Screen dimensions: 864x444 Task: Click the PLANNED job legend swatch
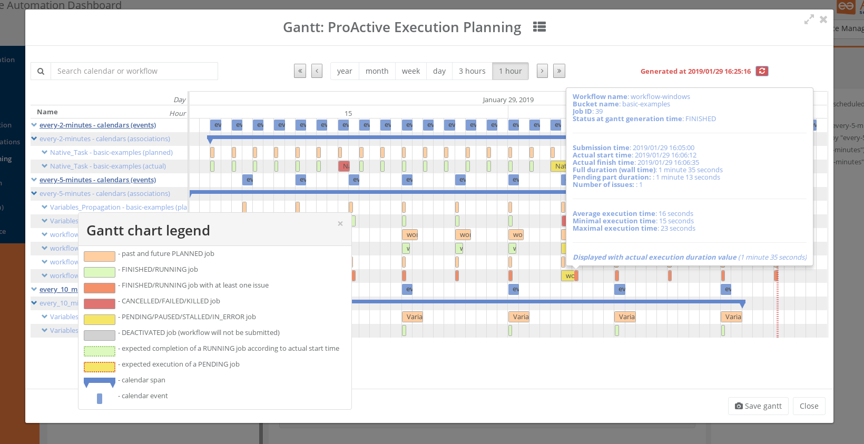pyautogui.click(x=100, y=256)
